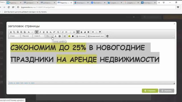182x102 pixels.
Task: Reload the page in Opera
Action: 9,7
